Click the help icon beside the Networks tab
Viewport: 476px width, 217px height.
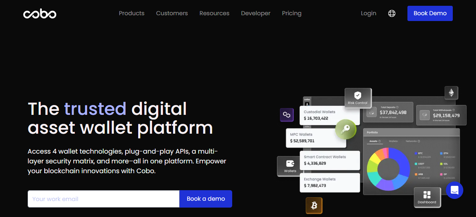(419, 141)
